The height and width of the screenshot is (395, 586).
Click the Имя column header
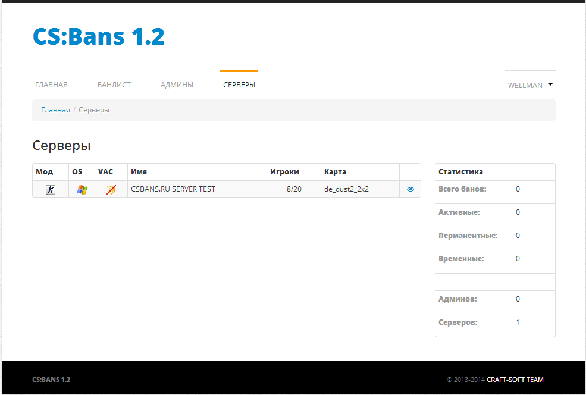(x=139, y=172)
